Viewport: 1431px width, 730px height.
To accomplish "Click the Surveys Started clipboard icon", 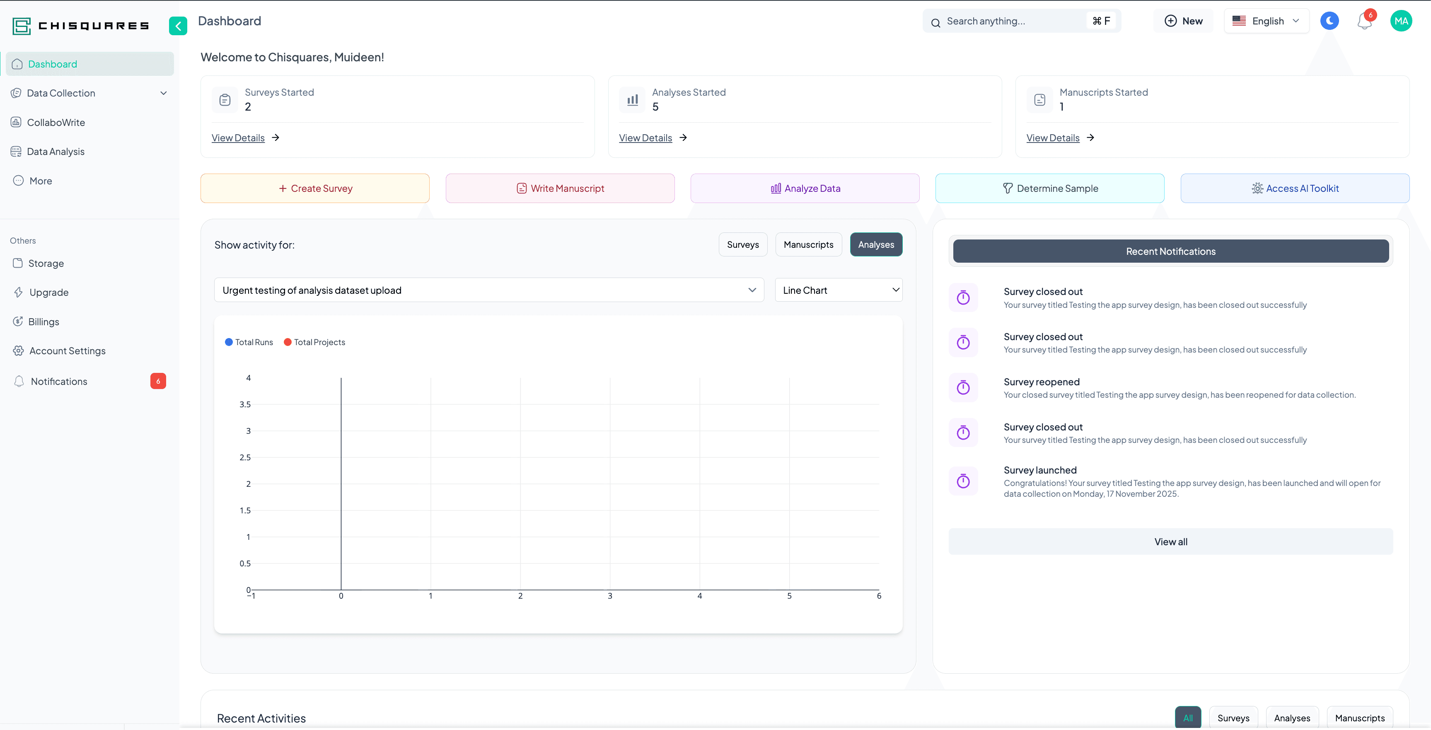I will (x=225, y=100).
